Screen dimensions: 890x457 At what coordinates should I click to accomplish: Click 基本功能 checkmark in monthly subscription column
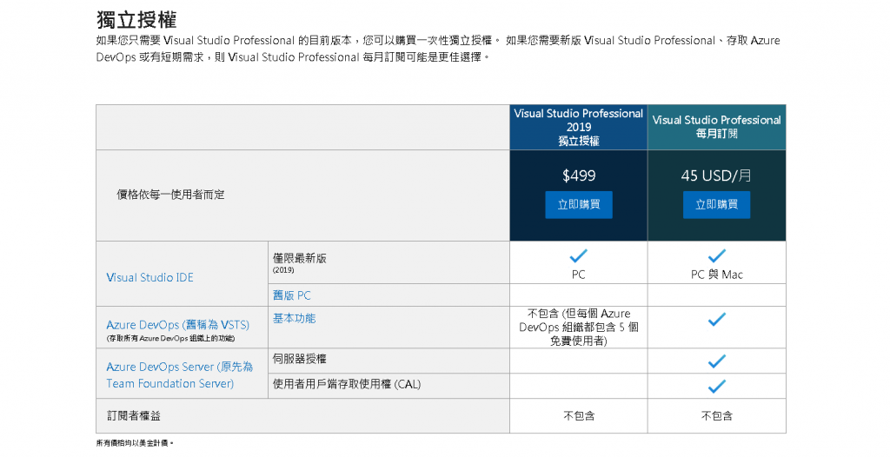point(717,320)
